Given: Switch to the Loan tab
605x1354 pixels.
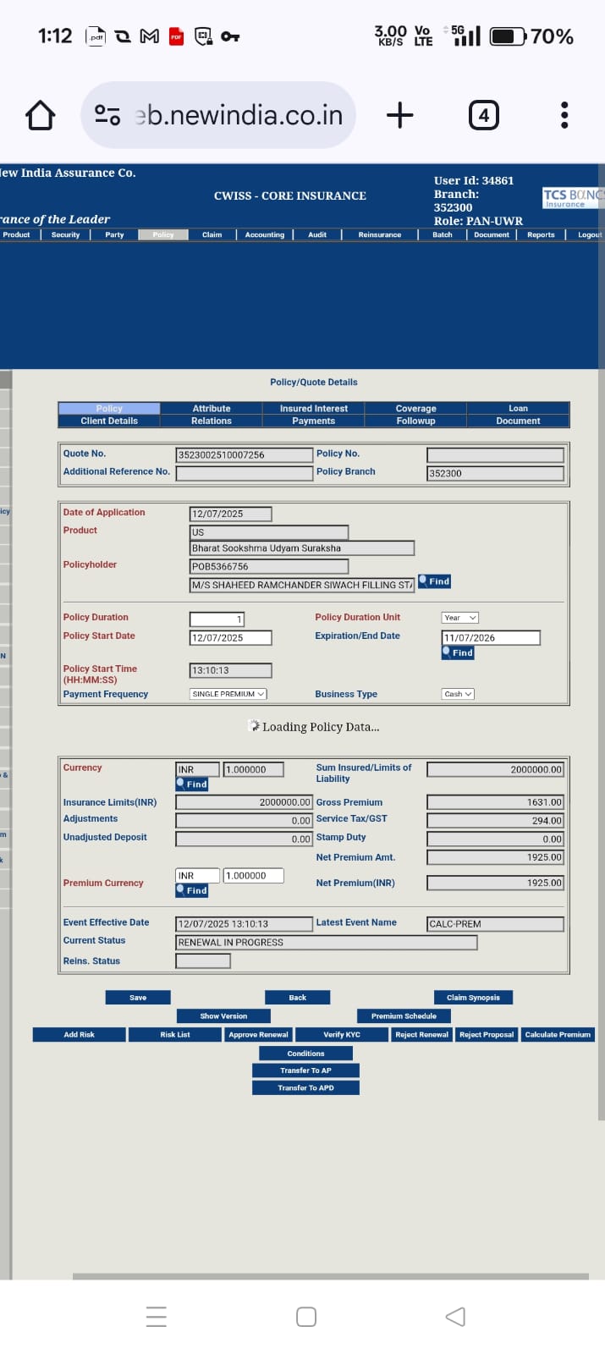Looking at the screenshot, I should coord(518,408).
